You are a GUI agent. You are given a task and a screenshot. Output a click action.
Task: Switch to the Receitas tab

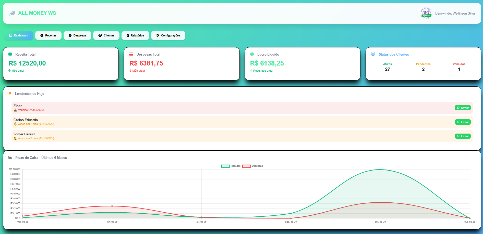click(x=48, y=35)
